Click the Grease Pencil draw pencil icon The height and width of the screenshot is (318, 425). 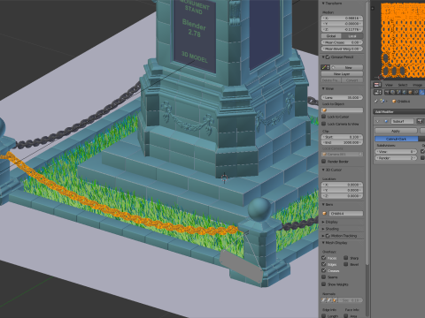324,67
